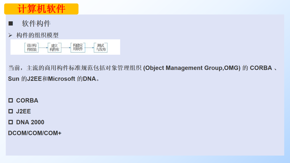Click the DCOM/COM/COM+ text line

[x=34, y=133]
